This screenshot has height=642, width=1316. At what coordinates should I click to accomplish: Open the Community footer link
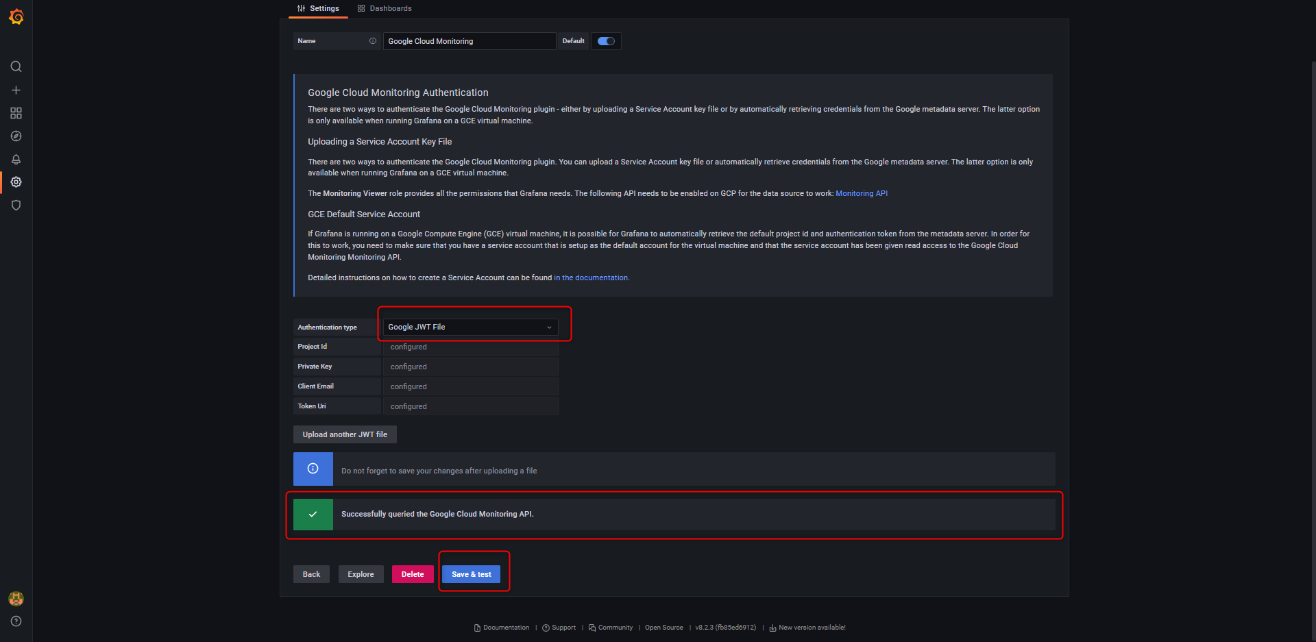(x=611, y=628)
